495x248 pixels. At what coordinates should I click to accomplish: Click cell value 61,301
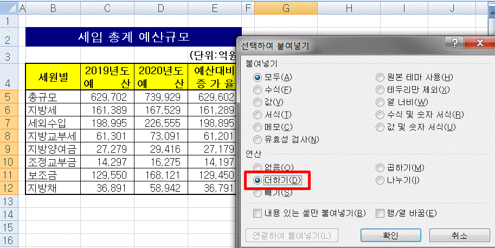click(107, 136)
